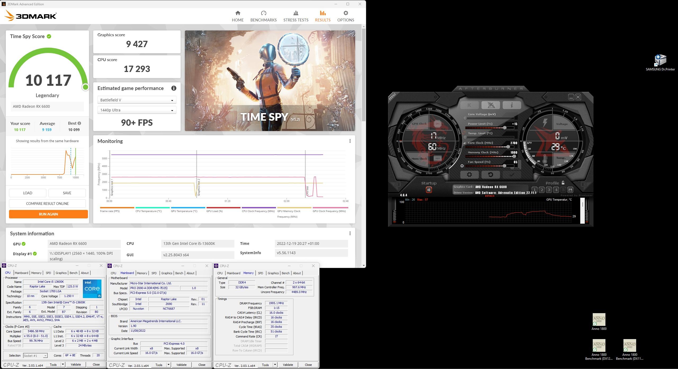Reset Afterburner settings with the circular arrow button
The height and width of the screenshot is (369, 678).
tap(490, 175)
